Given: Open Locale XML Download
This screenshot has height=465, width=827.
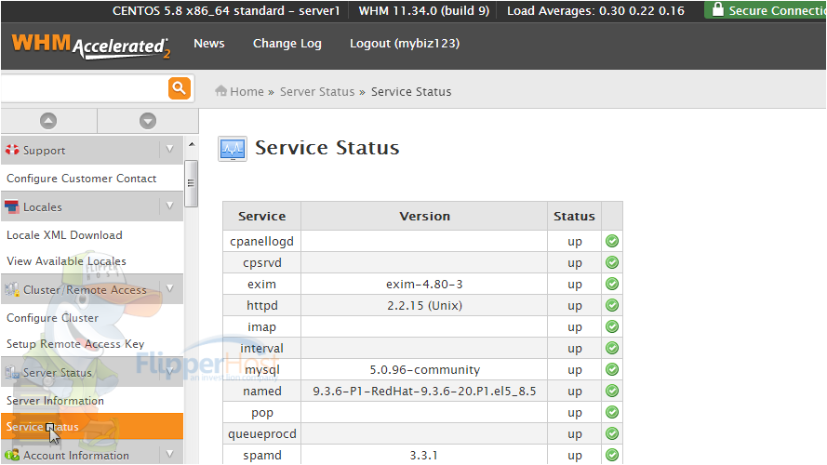Looking at the screenshot, I should click(x=64, y=235).
